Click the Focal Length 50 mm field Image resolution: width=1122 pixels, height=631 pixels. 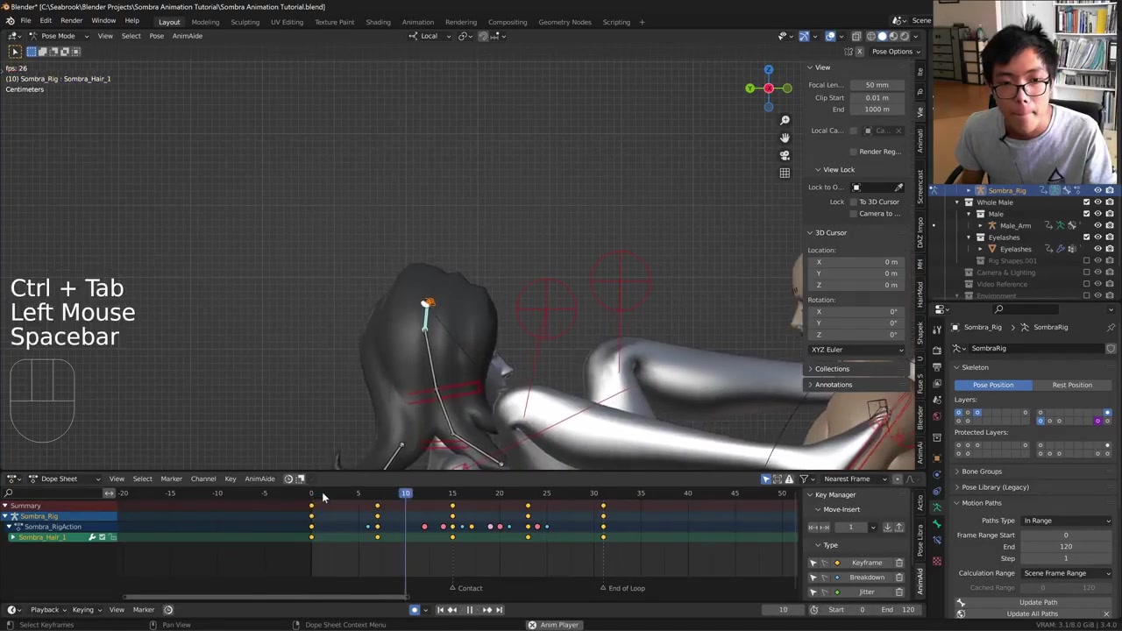click(877, 85)
